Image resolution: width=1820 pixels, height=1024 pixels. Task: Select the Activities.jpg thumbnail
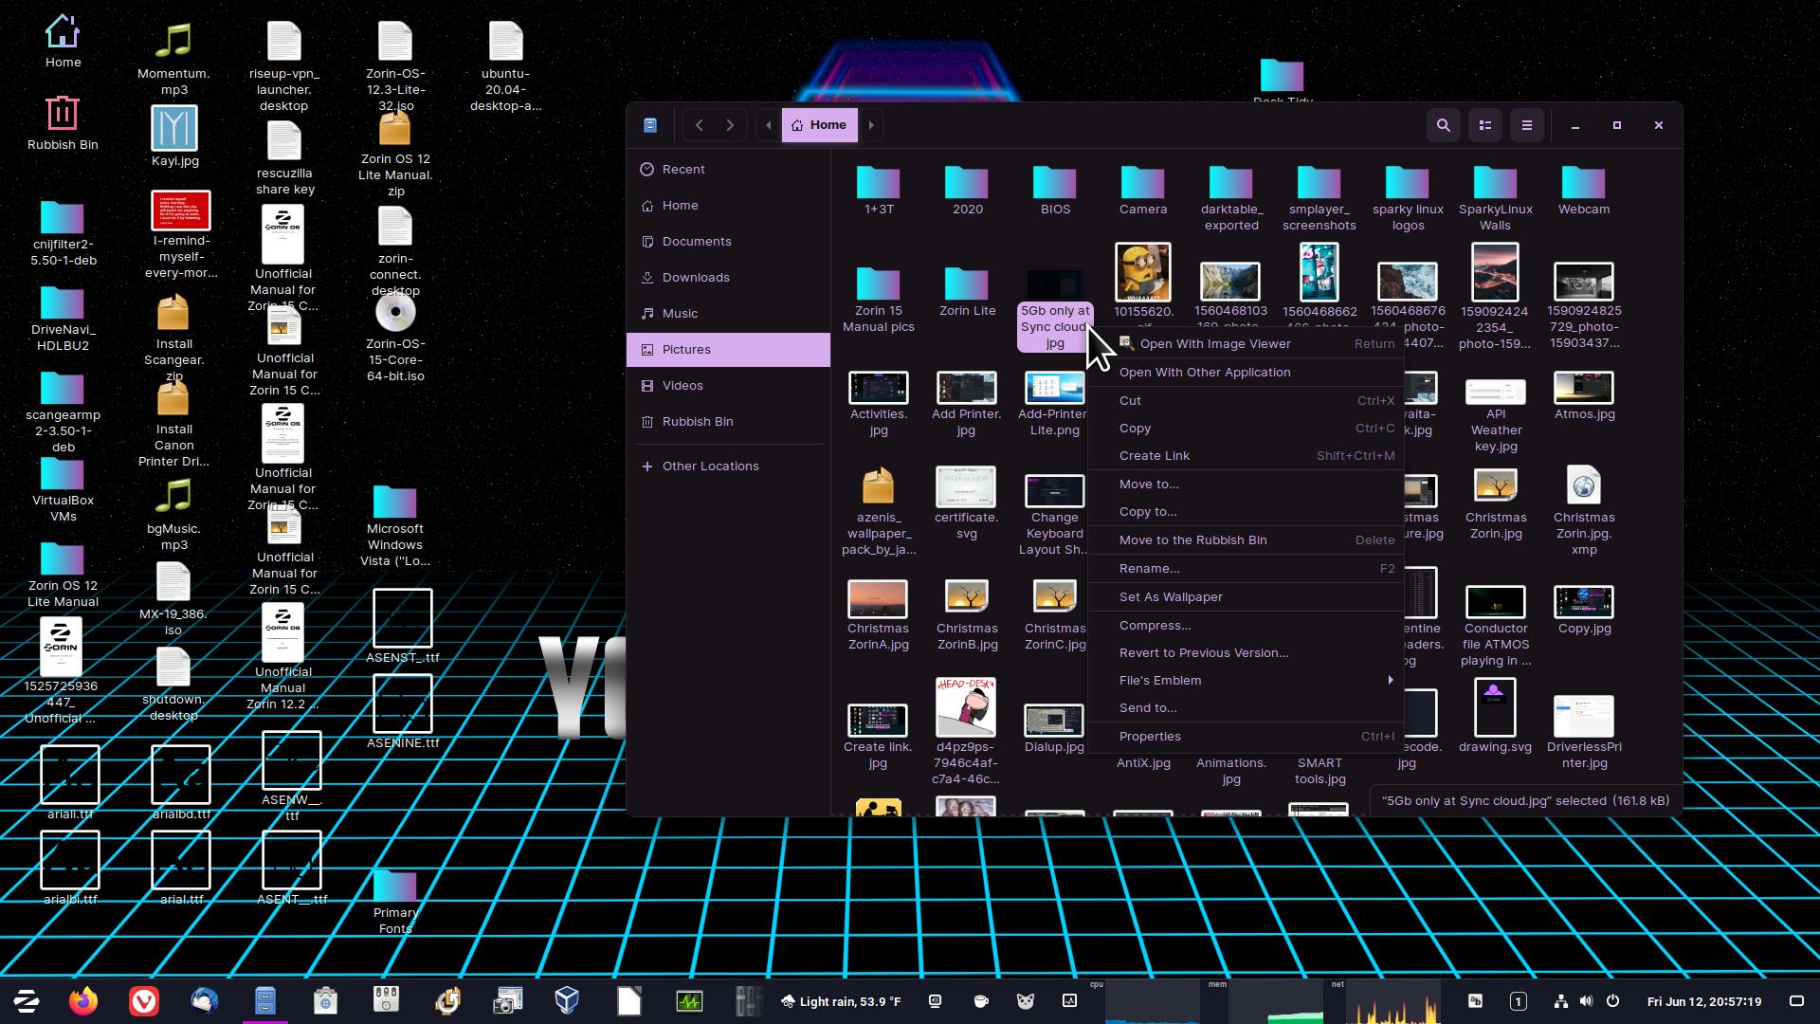(x=878, y=389)
